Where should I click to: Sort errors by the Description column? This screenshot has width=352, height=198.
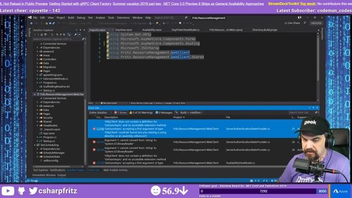pyautogui.click(x=111, y=117)
